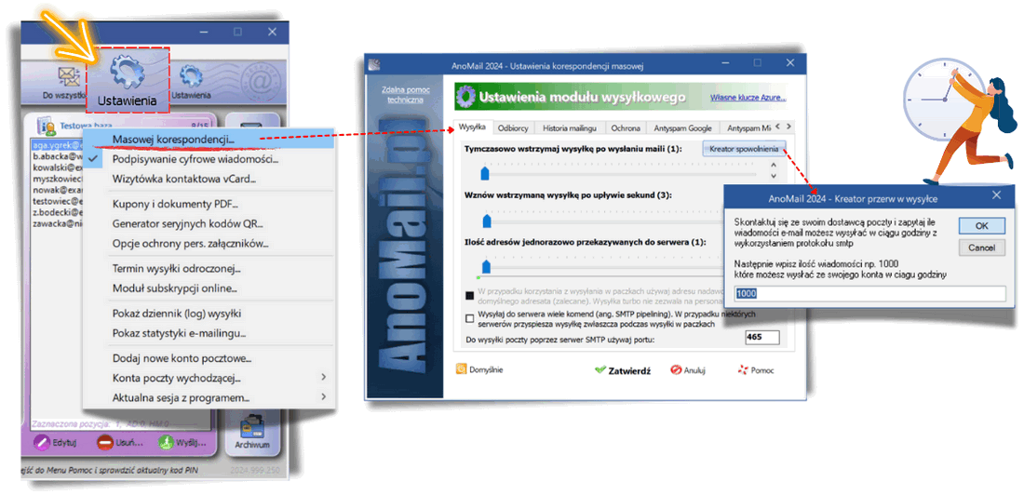1024x495 pixels.
Task: Select the aga.ygrek@ address in list
Action: coord(59,146)
